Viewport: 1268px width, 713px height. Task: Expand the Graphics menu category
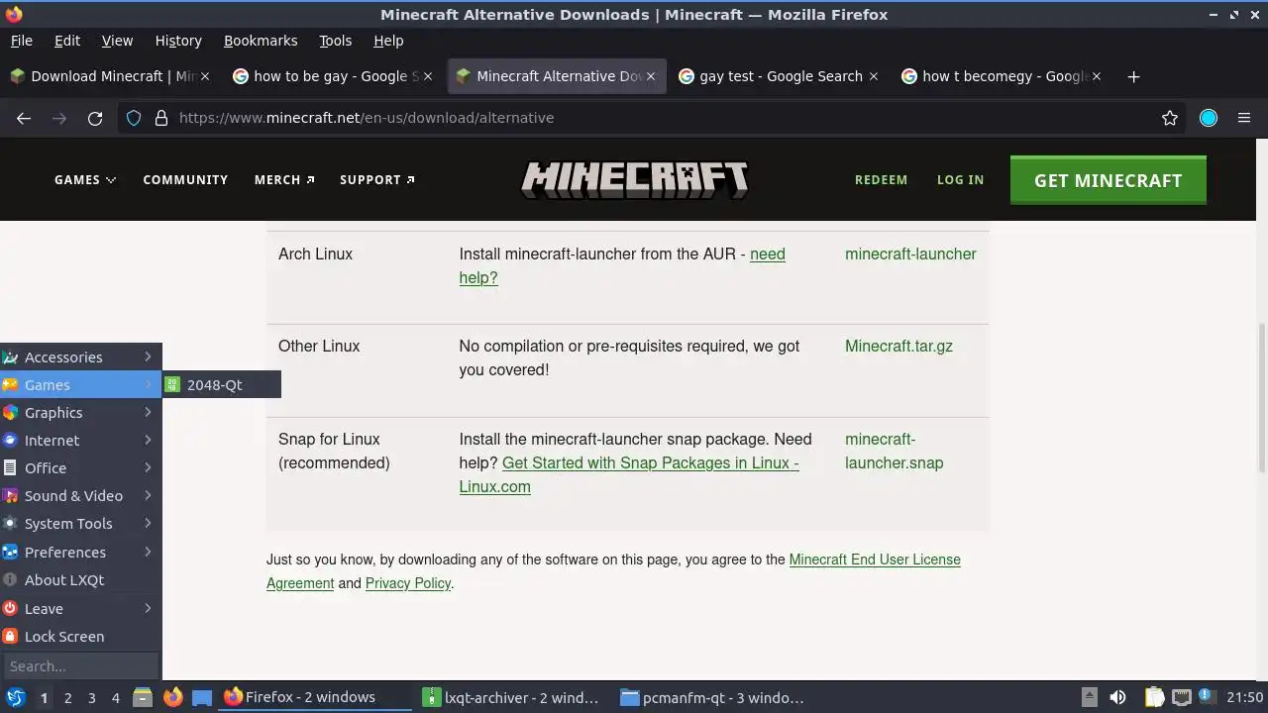click(81, 413)
